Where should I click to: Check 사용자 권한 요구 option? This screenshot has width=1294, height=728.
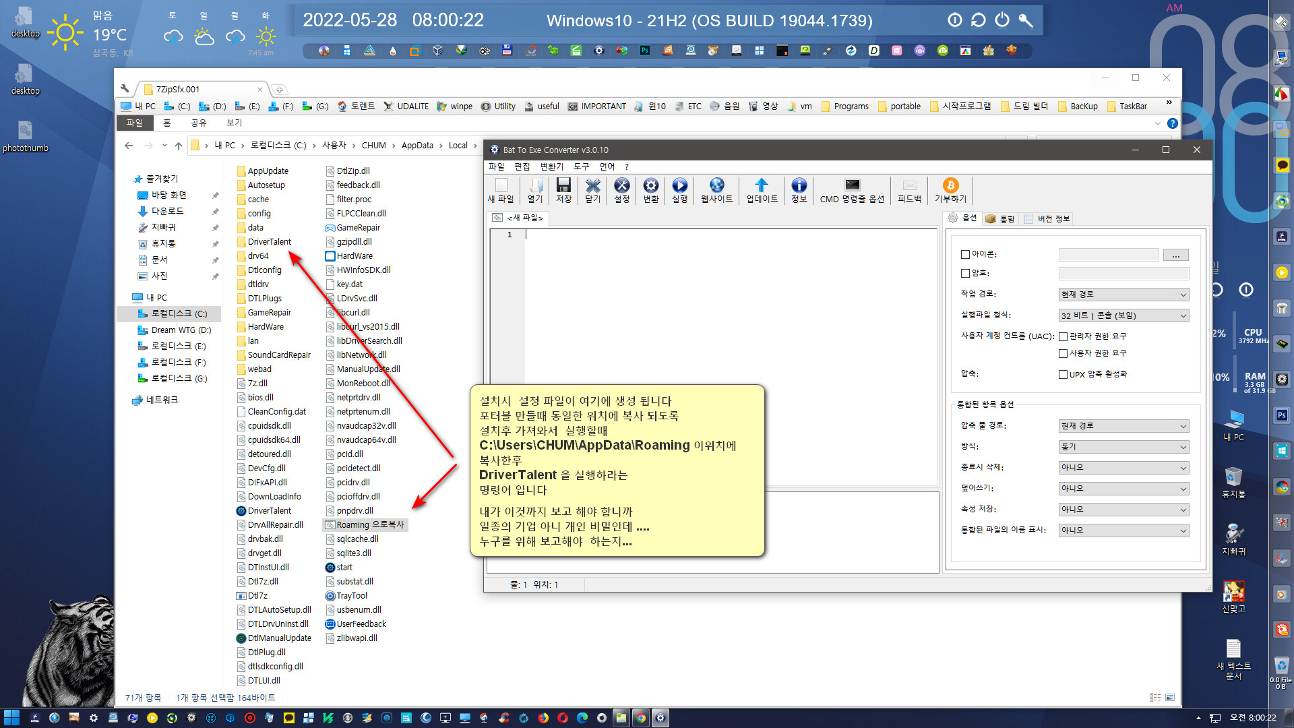[1063, 353]
